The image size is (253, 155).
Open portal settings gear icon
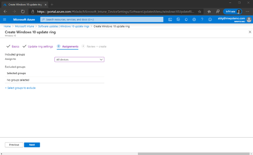point(194,19)
